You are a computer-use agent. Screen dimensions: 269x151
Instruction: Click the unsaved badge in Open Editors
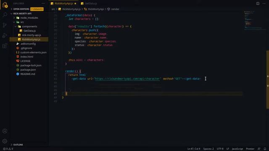(x=37, y=9)
